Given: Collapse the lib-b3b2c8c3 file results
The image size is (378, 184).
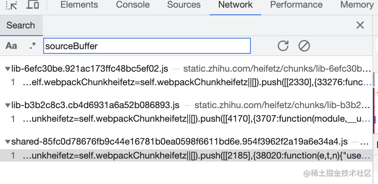Looking at the screenshot, I should pos(7,105).
